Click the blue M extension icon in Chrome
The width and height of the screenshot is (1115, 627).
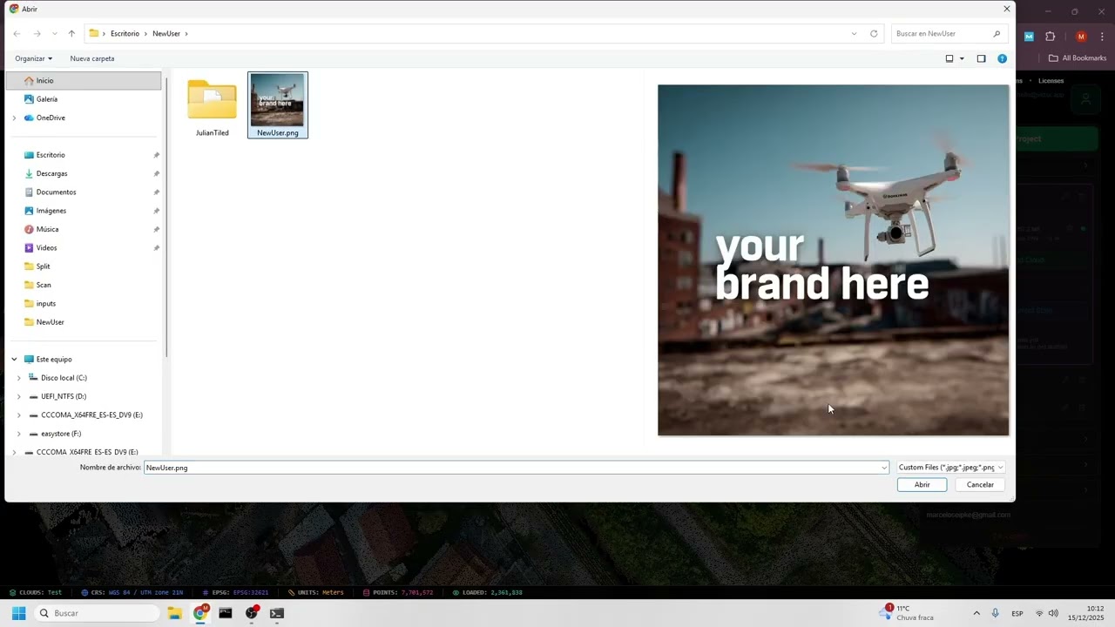coord(1029,37)
